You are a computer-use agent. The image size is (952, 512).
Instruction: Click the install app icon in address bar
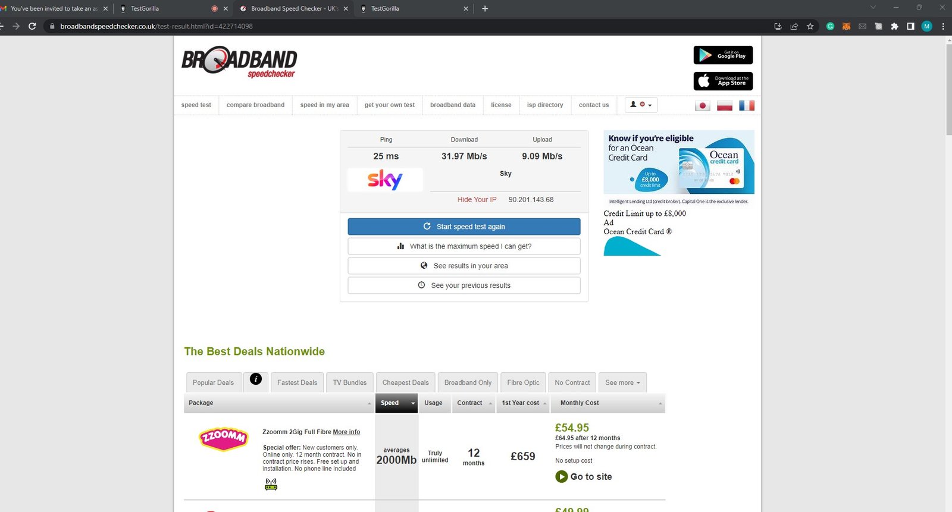[x=778, y=26]
